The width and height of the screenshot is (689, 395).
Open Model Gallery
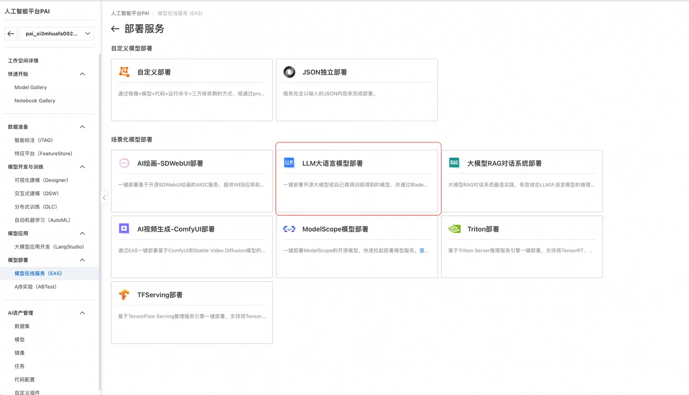pos(31,87)
